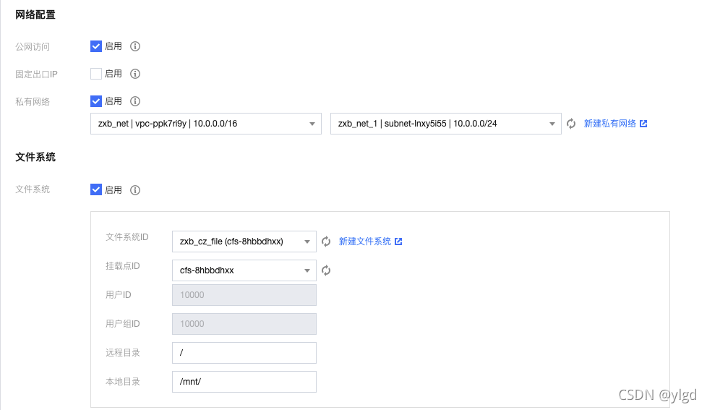
Task: Open the zxb_cz_file file system dropdown
Action: point(244,242)
